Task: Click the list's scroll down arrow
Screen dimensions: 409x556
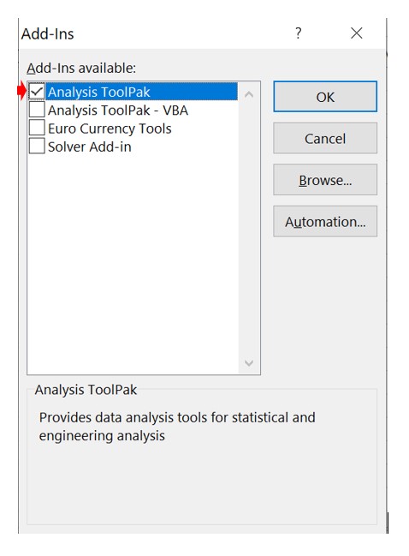Action: click(249, 362)
